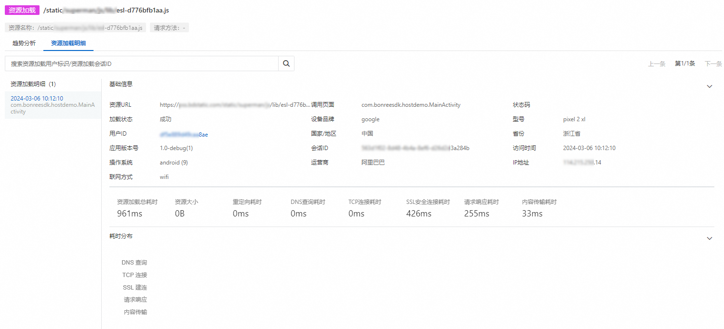Focus the resource user ID search field

[142, 63]
